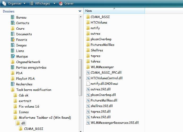Select the Shellres folder

95,50
